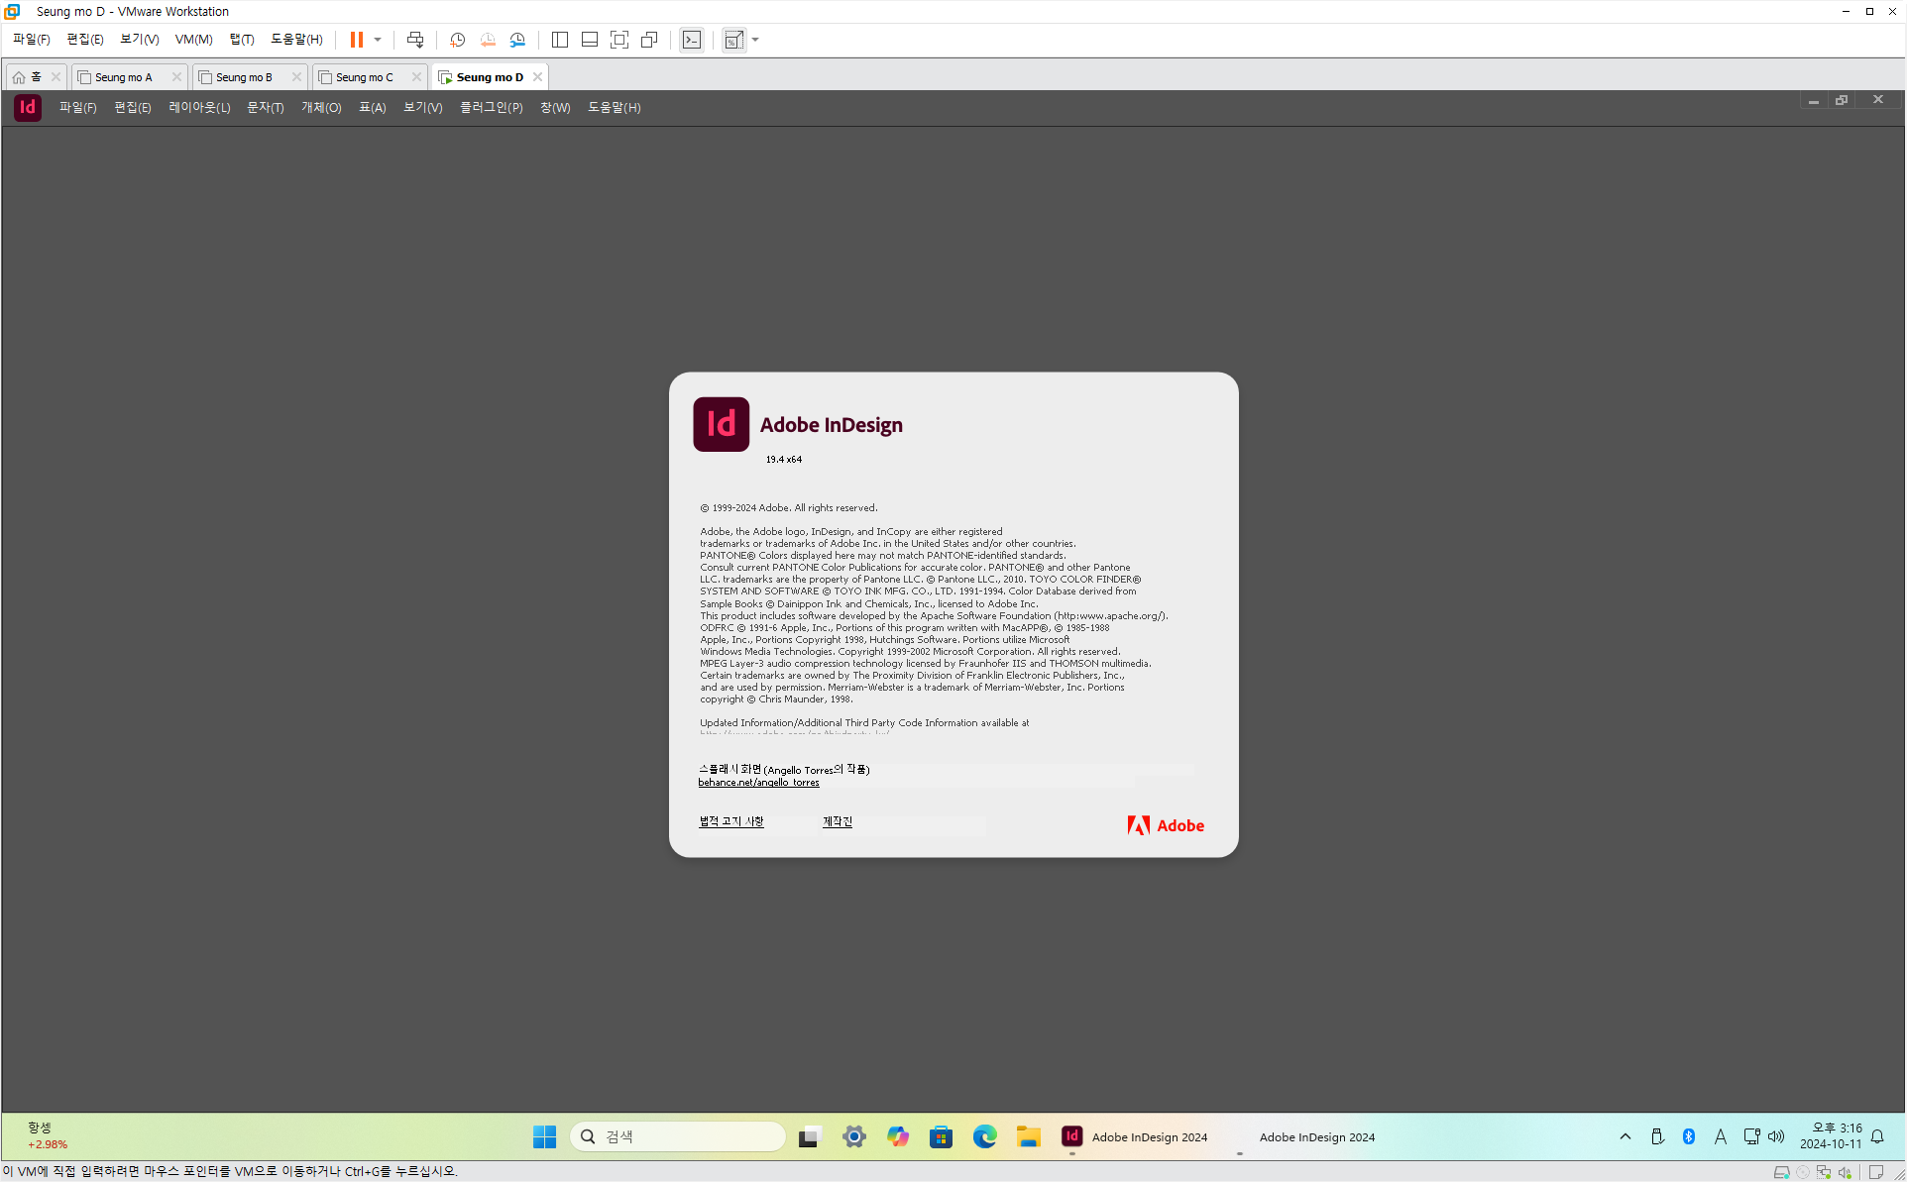The height and width of the screenshot is (1182, 1907).
Task: Open the power options dropdown arrow
Action: (378, 40)
